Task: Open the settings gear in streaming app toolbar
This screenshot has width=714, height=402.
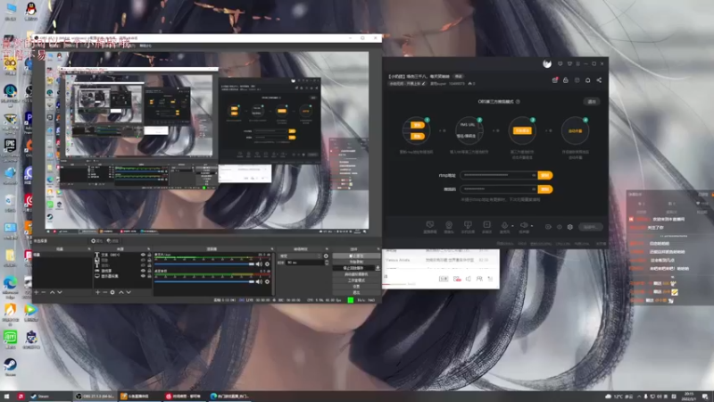Action: [x=569, y=227]
